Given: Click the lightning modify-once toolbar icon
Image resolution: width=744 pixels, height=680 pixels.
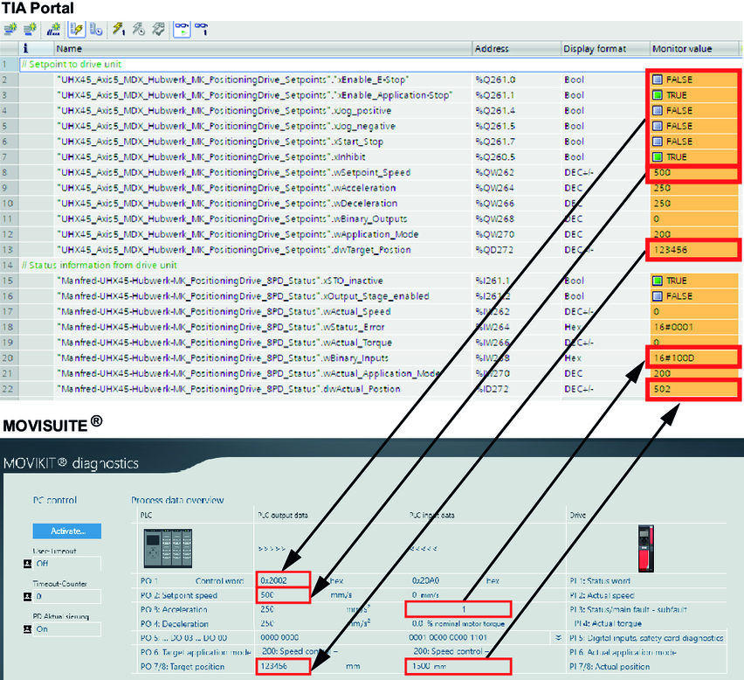Looking at the screenshot, I should click(x=119, y=29).
